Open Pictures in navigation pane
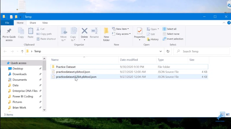The width and height of the screenshot is (231, 129). coord(17,102)
